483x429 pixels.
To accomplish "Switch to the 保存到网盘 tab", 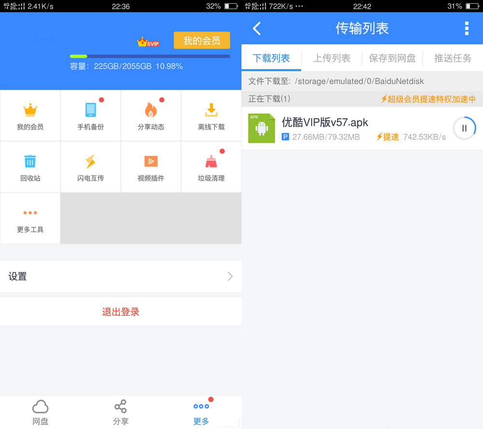I will point(392,58).
